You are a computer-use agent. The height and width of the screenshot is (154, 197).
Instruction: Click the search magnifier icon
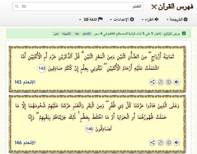click(x=17, y=6)
